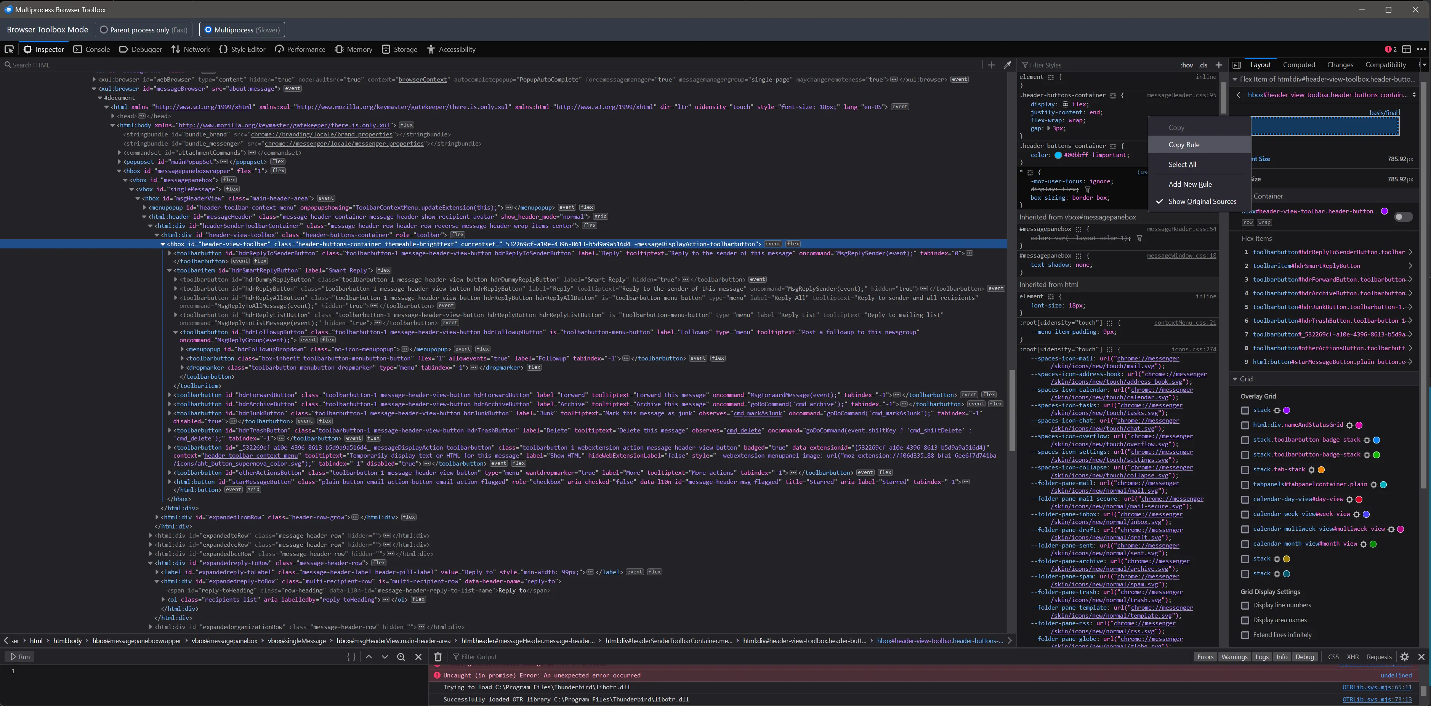Enable overlay for calendar-day-view#day-view grid
Viewport: 1431px width, 706px height.
[1245, 500]
